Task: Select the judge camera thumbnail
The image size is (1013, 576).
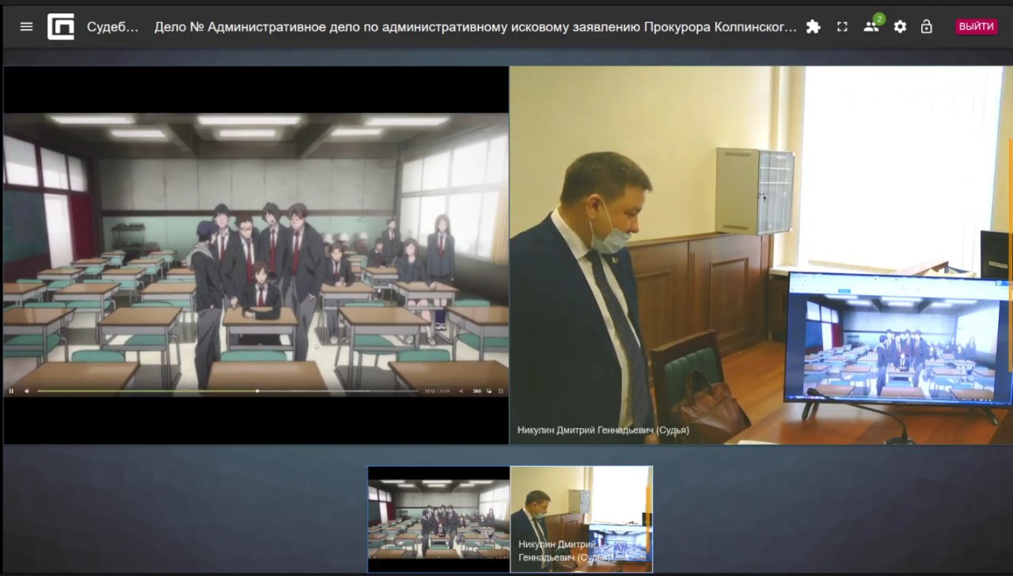Action: pos(582,519)
